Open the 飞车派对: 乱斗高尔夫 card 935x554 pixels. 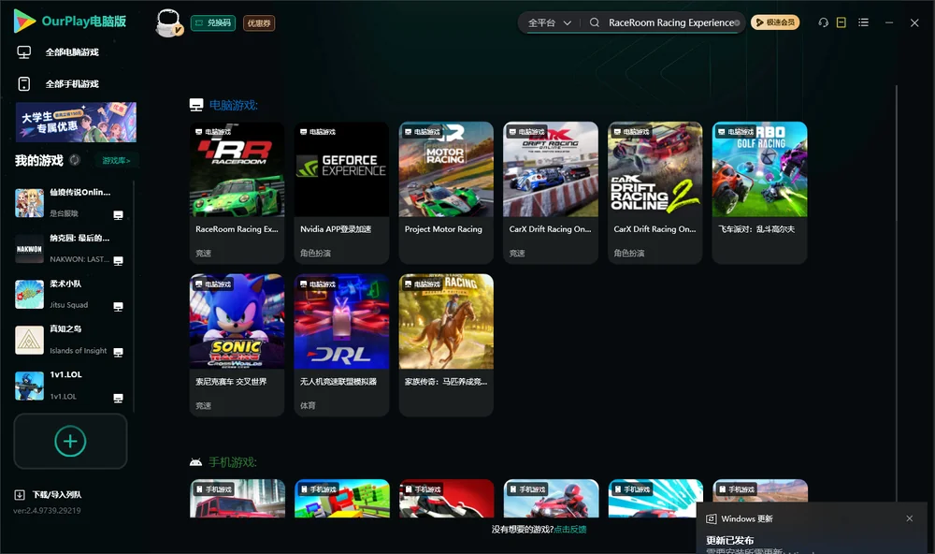[759, 193]
